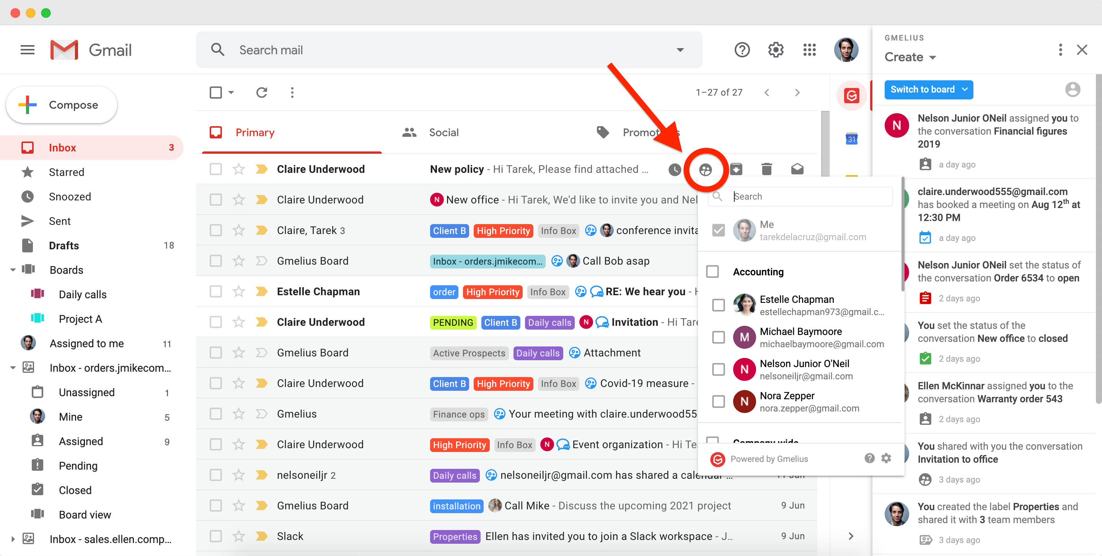Collapse the Boards tree
The image size is (1102, 556).
[13, 270]
